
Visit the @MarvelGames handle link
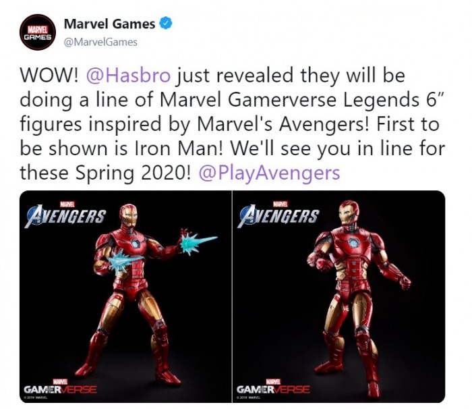[x=100, y=42]
